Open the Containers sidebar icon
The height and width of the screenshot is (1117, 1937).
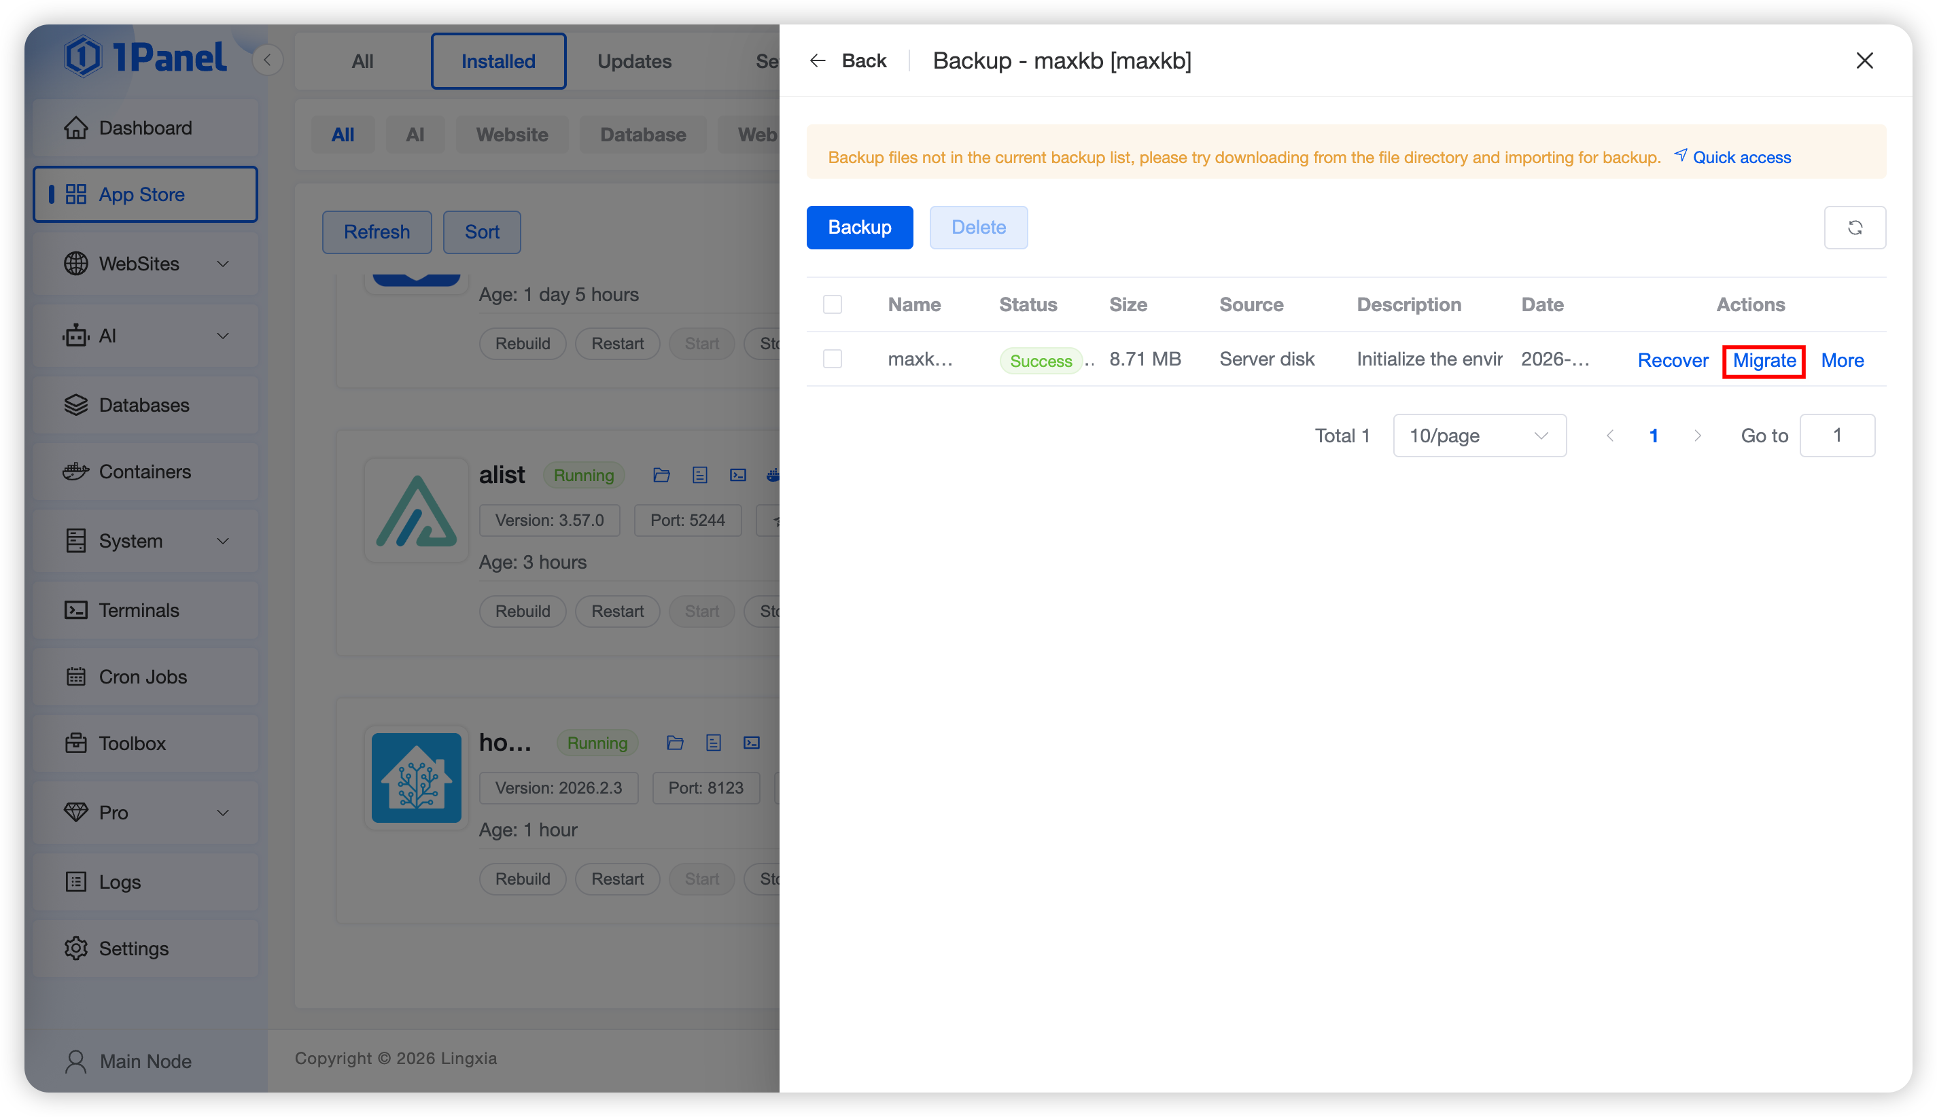[75, 471]
